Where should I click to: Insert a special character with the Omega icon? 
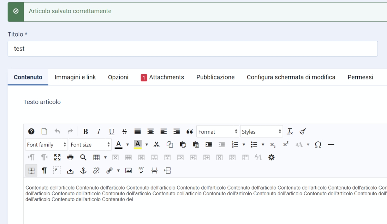pyautogui.click(x=318, y=145)
